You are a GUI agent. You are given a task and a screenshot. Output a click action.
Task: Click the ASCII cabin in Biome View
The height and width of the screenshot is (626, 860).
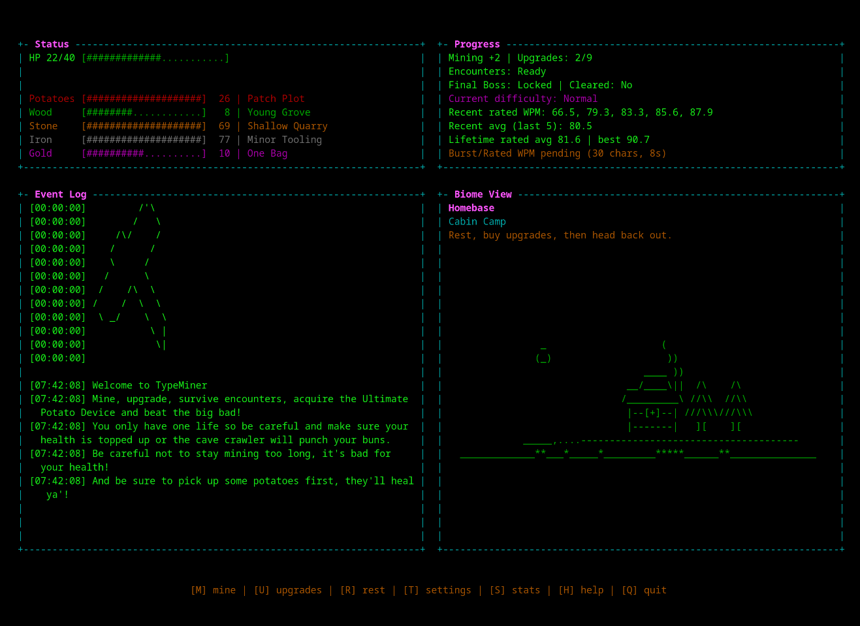tap(653, 399)
